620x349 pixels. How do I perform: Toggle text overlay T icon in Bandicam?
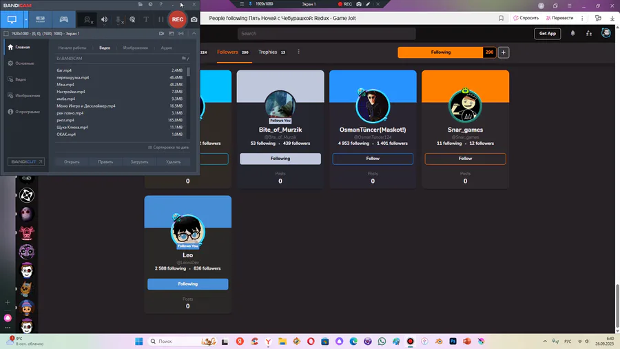click(146, 19)
